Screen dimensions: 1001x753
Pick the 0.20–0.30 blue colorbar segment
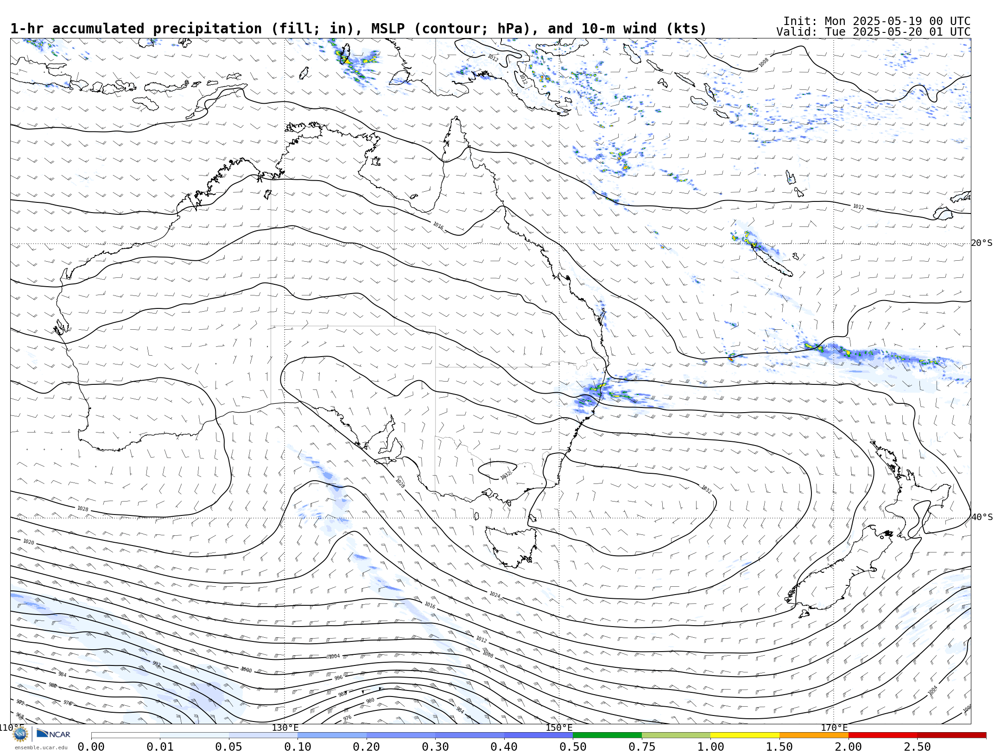[401, 735]
